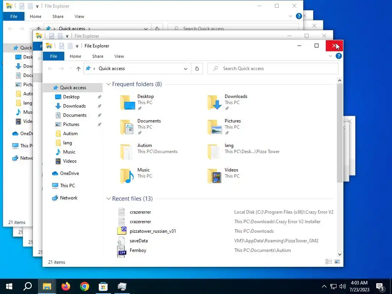Expand the ribbon using the chevron
The image size is (392, 294).
point(330,56)
